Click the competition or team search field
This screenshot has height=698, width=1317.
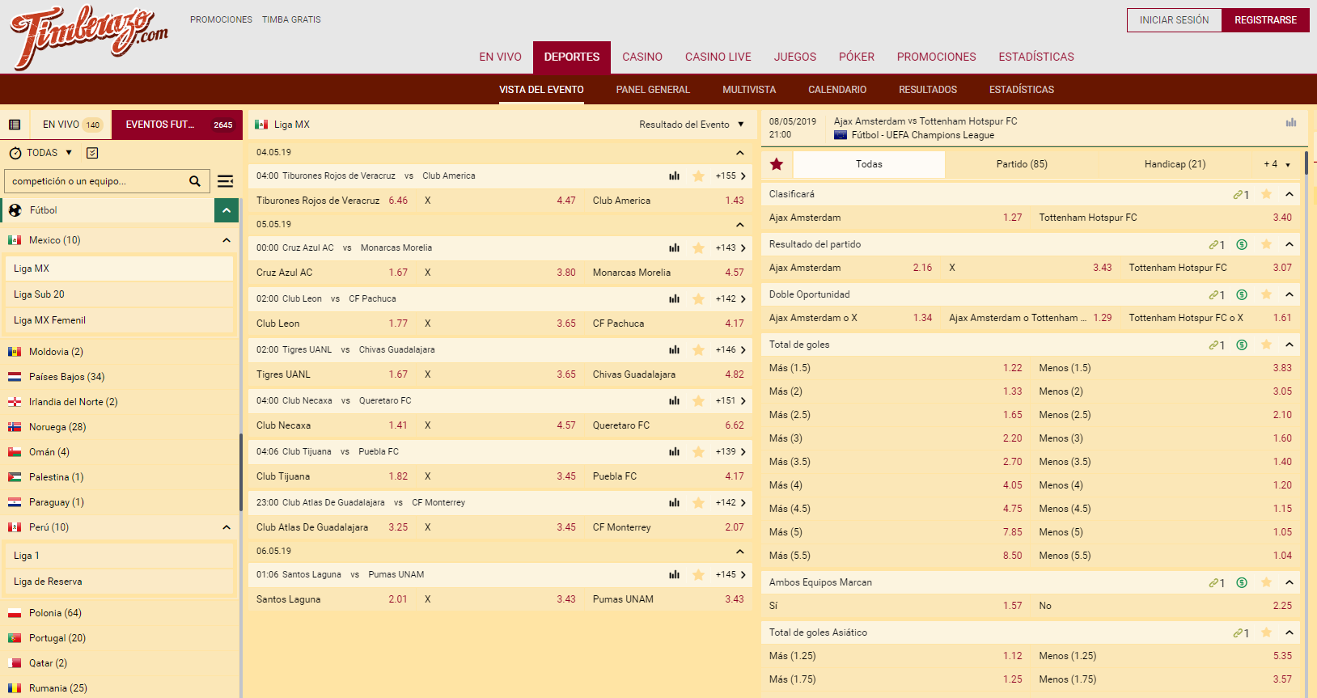(x=97, y=181)
